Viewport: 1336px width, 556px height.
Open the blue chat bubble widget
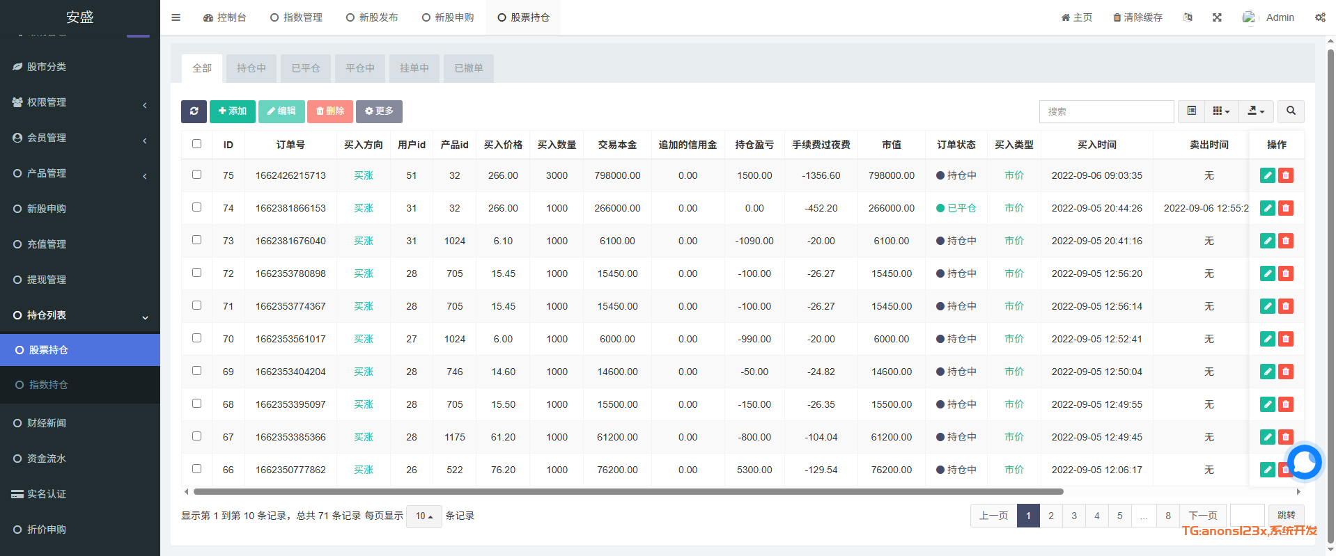click(1304, 461)
